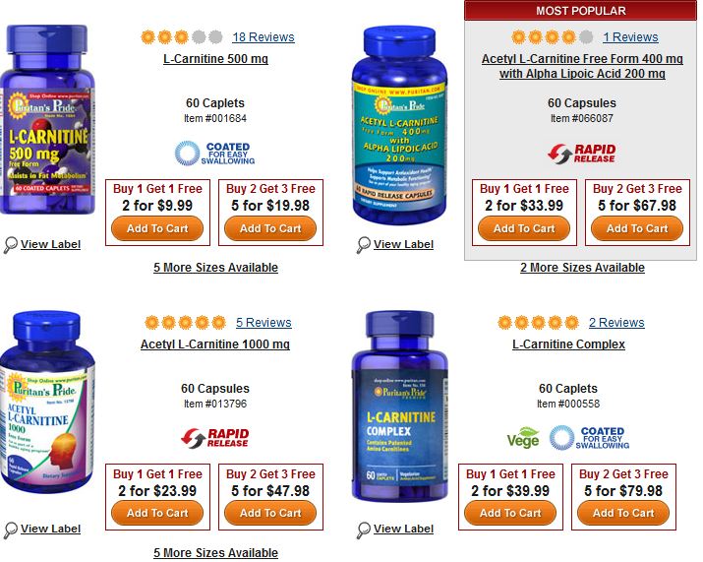Click magnifier icon under L-Carnitine Complex bottle
The height and width of the screenshot is (562, 703).
coord(364,530)
